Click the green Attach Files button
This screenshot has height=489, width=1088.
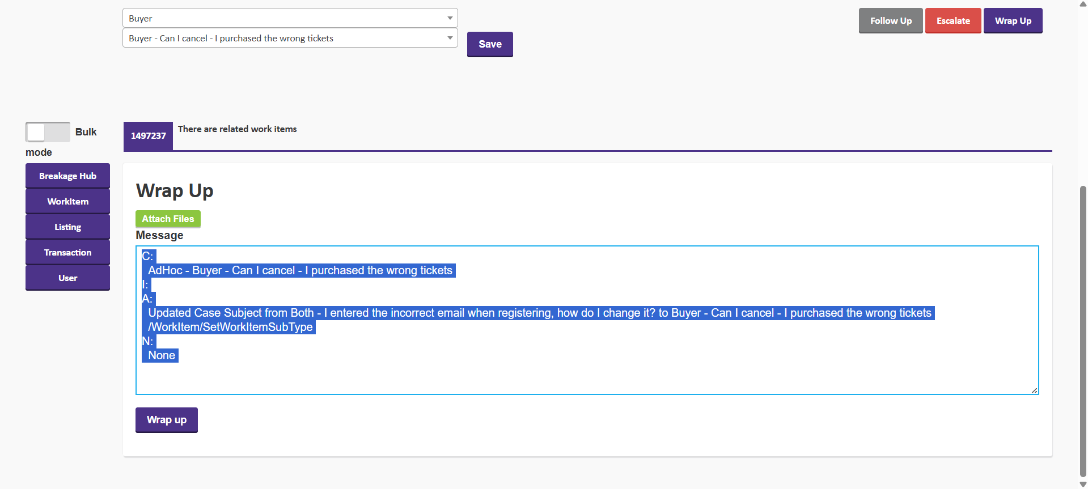pos(168,219)
